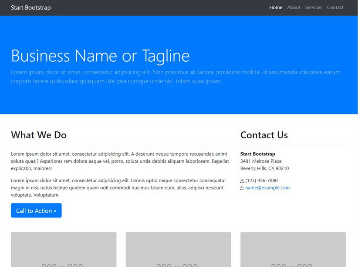Click the left gray placeholder image
The image size is (358, 267).
tap(64, 250)
